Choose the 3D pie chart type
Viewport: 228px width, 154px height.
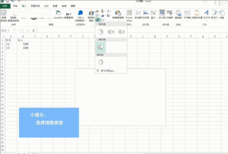pos(100,47)
